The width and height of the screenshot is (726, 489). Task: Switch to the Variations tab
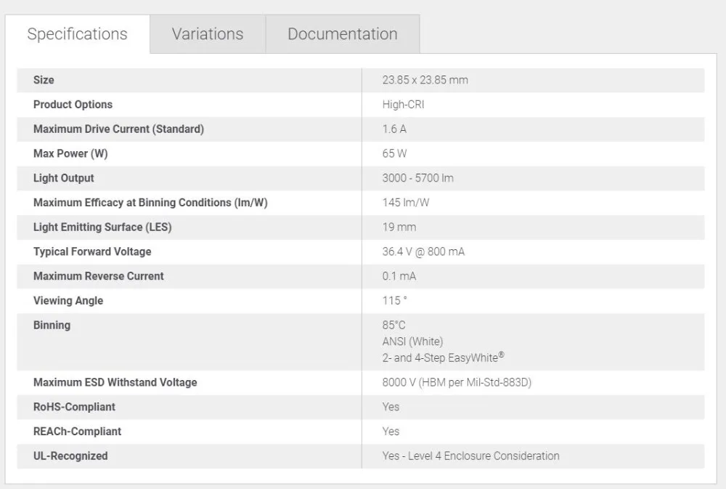click(208, 34)
